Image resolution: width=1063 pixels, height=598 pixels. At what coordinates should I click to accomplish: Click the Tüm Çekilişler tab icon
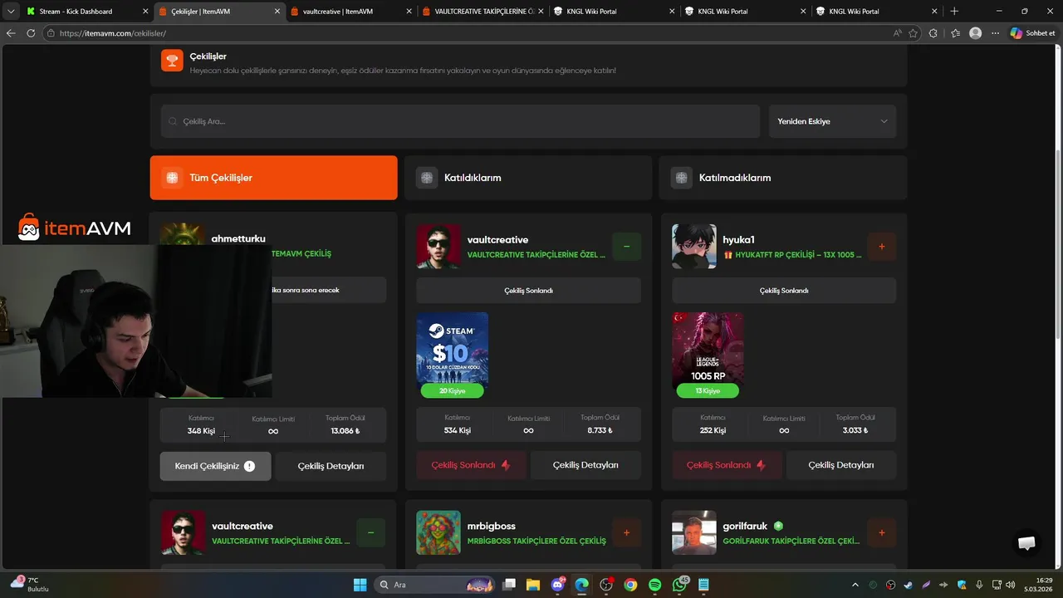click(x=172, y=178)
